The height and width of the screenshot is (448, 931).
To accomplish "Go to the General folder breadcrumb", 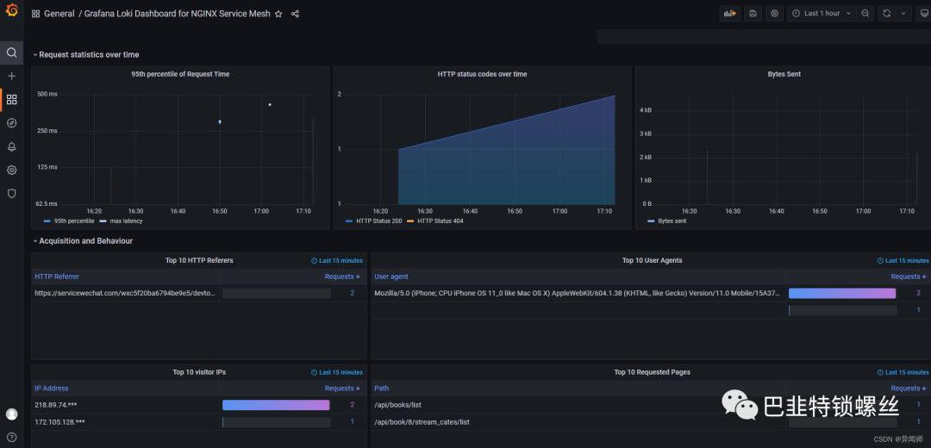I will pos(59,14).
